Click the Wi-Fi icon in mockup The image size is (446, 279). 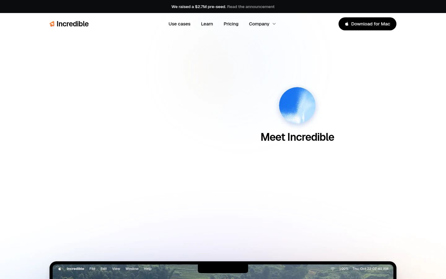click(333, 269)
